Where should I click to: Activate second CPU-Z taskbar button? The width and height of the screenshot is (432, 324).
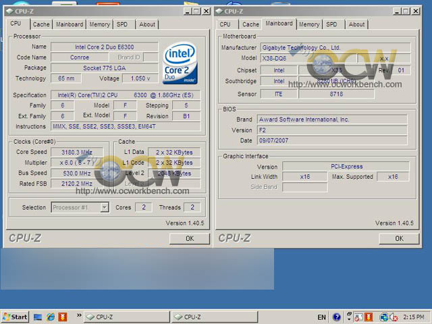pos(215,317)
